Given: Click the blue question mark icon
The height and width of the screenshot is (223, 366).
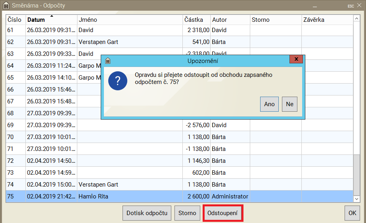Looking at the screenshot, I should pyautogui.click(x=118, y=81).
